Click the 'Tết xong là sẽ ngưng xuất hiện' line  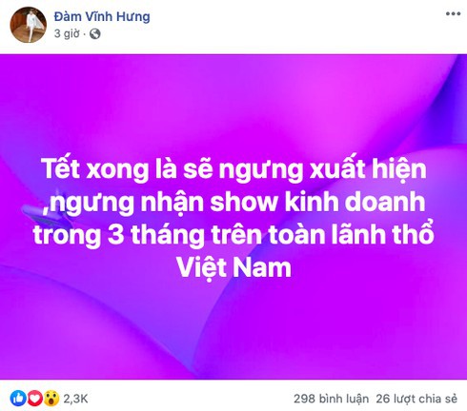pos(233,169)
